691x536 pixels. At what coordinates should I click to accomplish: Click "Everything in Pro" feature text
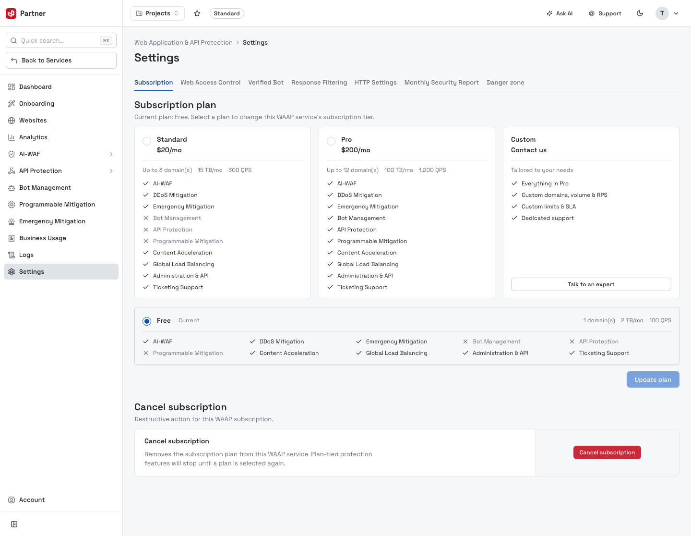(545, 183)
